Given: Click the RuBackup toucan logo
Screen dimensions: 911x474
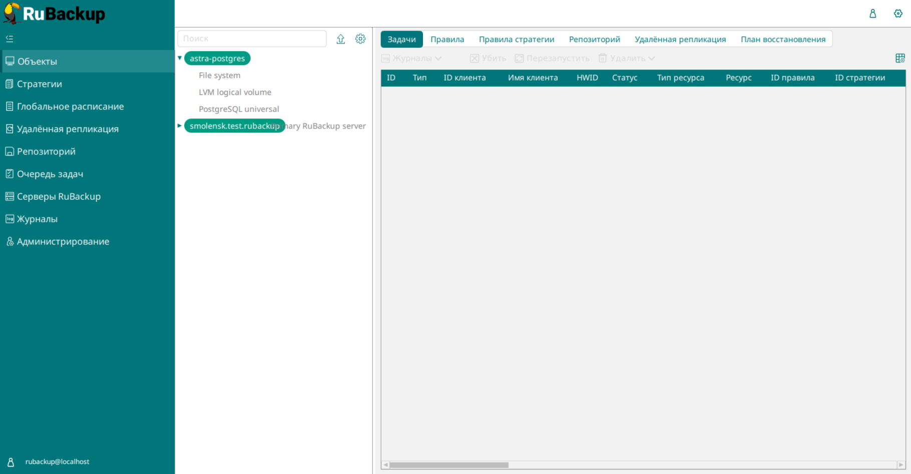Looking at the screenshot, I should (x=12, y=13).
